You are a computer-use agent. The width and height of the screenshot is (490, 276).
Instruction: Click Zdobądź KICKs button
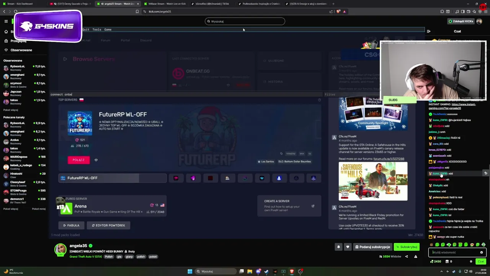[x=460, y=21]
